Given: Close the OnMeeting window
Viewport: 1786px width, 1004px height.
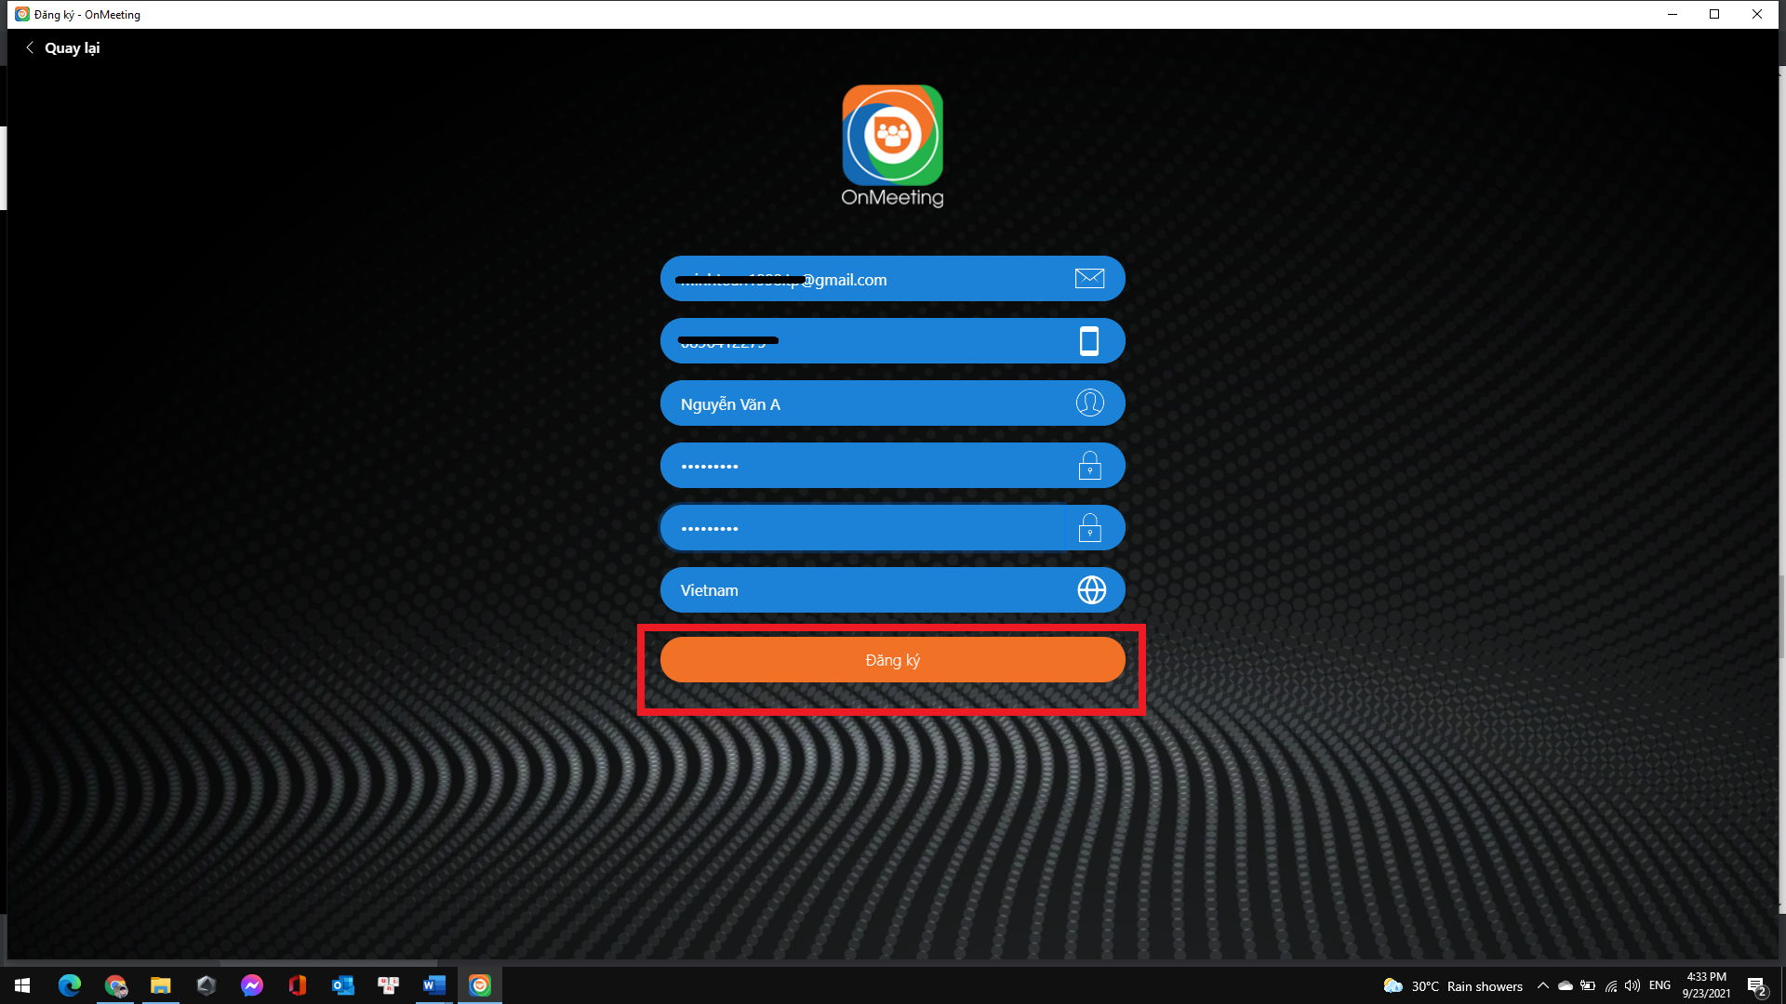Looking at the screenshot, I should [x=1757, y=14].
